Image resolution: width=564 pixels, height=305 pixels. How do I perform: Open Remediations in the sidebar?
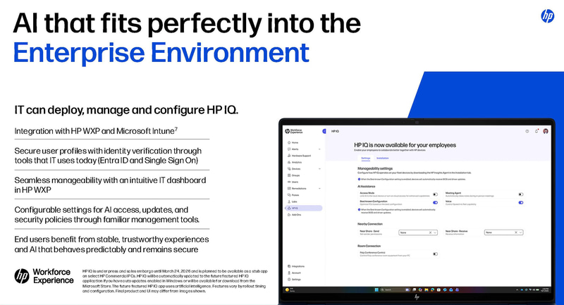pyautogui.click(x=297, y=188)
